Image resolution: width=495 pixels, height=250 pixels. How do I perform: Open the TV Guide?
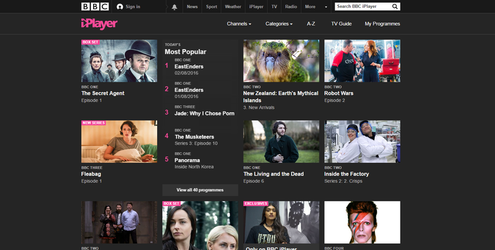(341, 24)
